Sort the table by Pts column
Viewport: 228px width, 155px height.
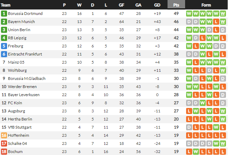click(x=176, y=5)
